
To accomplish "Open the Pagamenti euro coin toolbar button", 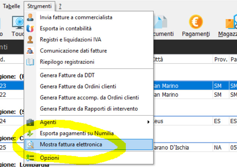I will (x=196, y=26).
